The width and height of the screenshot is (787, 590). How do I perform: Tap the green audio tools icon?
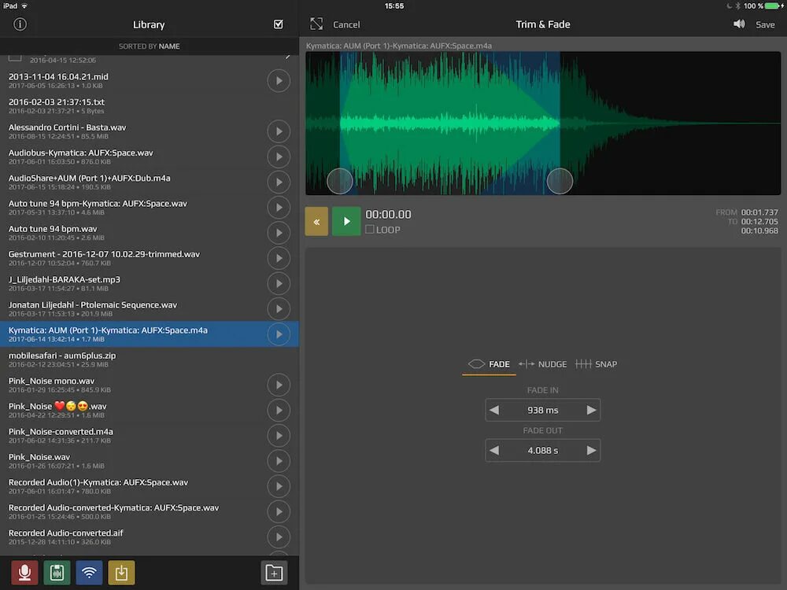click(57, 573)
